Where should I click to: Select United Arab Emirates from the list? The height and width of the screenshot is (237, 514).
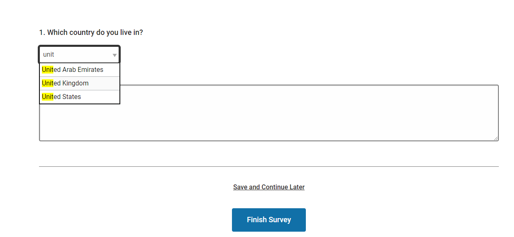(x=80, y=70)
